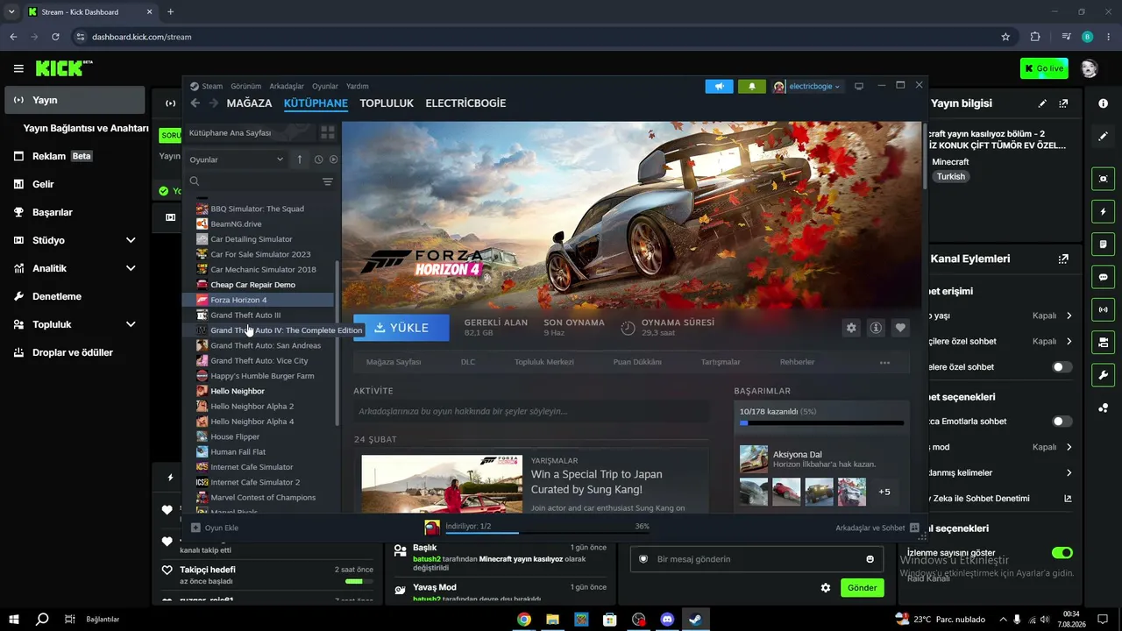This screenshot has width=1122, height=631.
Task: Show Forza Horizon 4 info icon
Action: [x=876, y=328]
